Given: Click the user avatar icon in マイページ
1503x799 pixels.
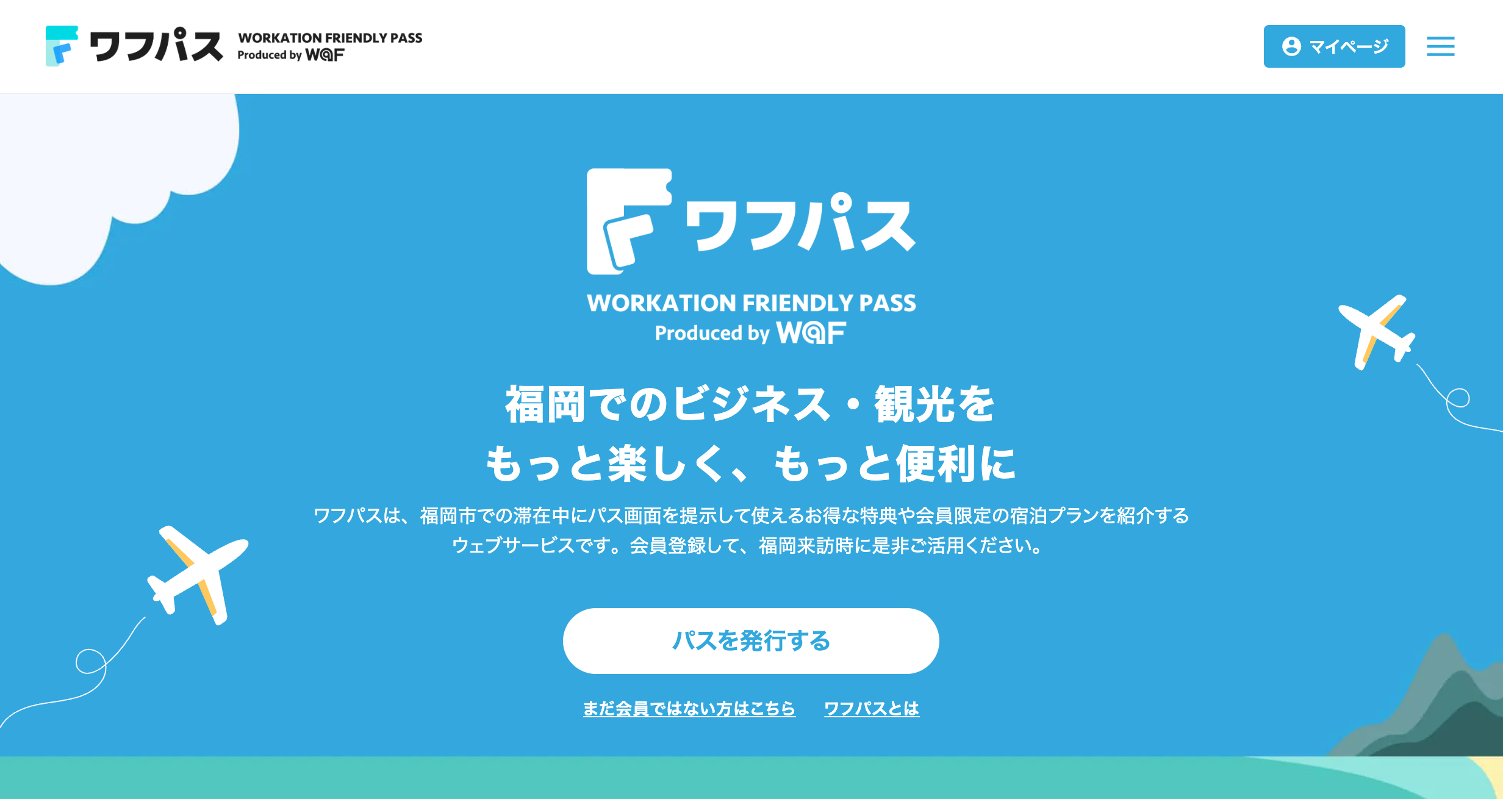Looking at the screenshot, I should point(1291,46).
